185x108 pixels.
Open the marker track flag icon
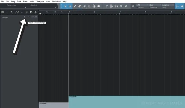coord(22,12)
